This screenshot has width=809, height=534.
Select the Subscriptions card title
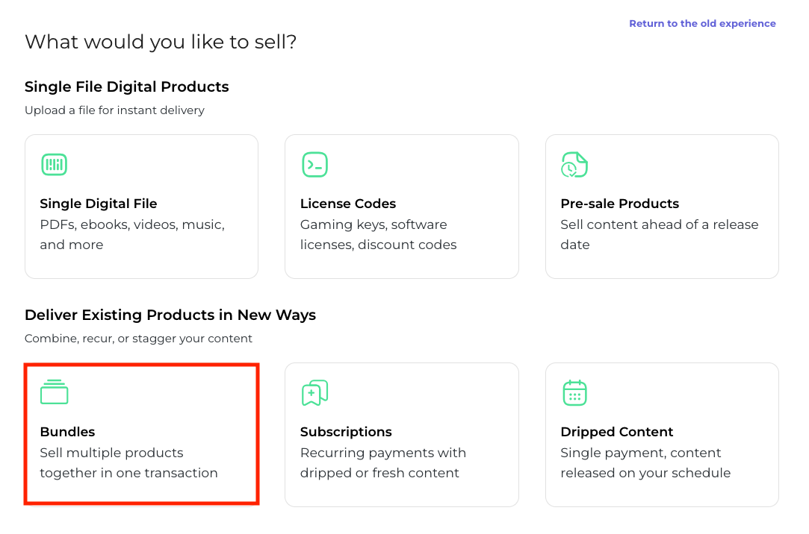point(346,432)
